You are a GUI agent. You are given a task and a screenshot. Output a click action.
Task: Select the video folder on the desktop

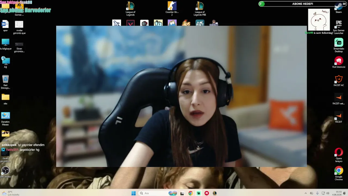click(5, 136)
